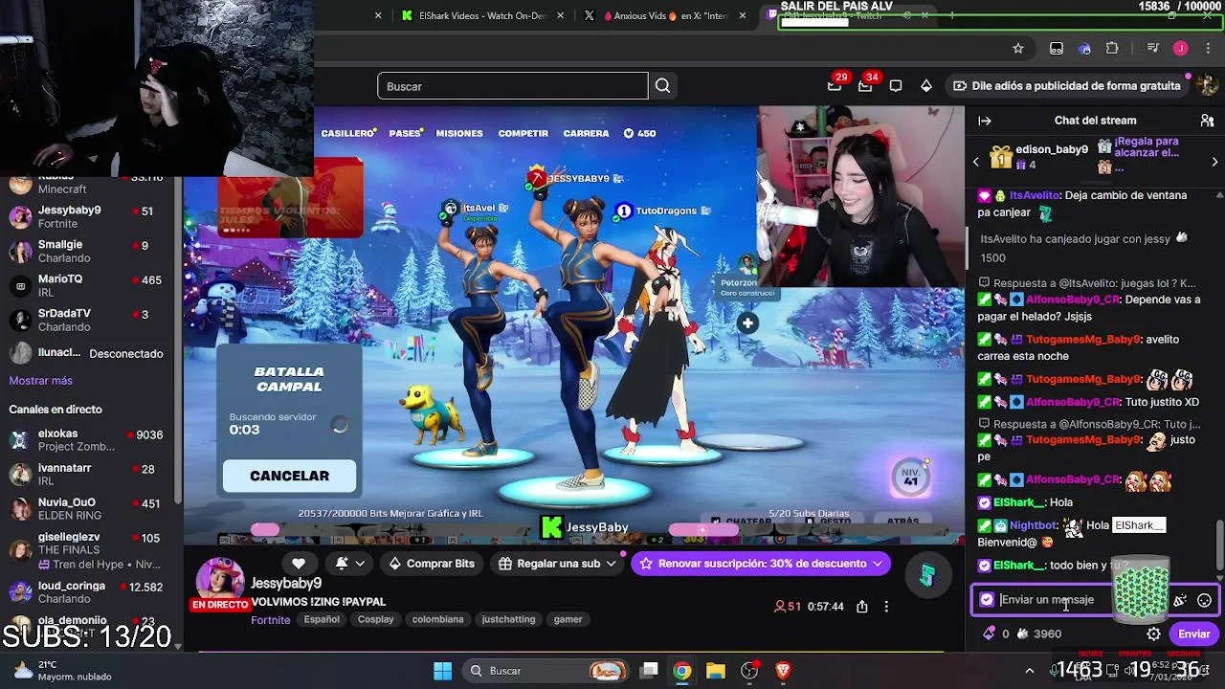Open the browser Extensions puzzle icon
Image resolution: width=1225 pixels, height=689 pixels.
coord(1112,48)
